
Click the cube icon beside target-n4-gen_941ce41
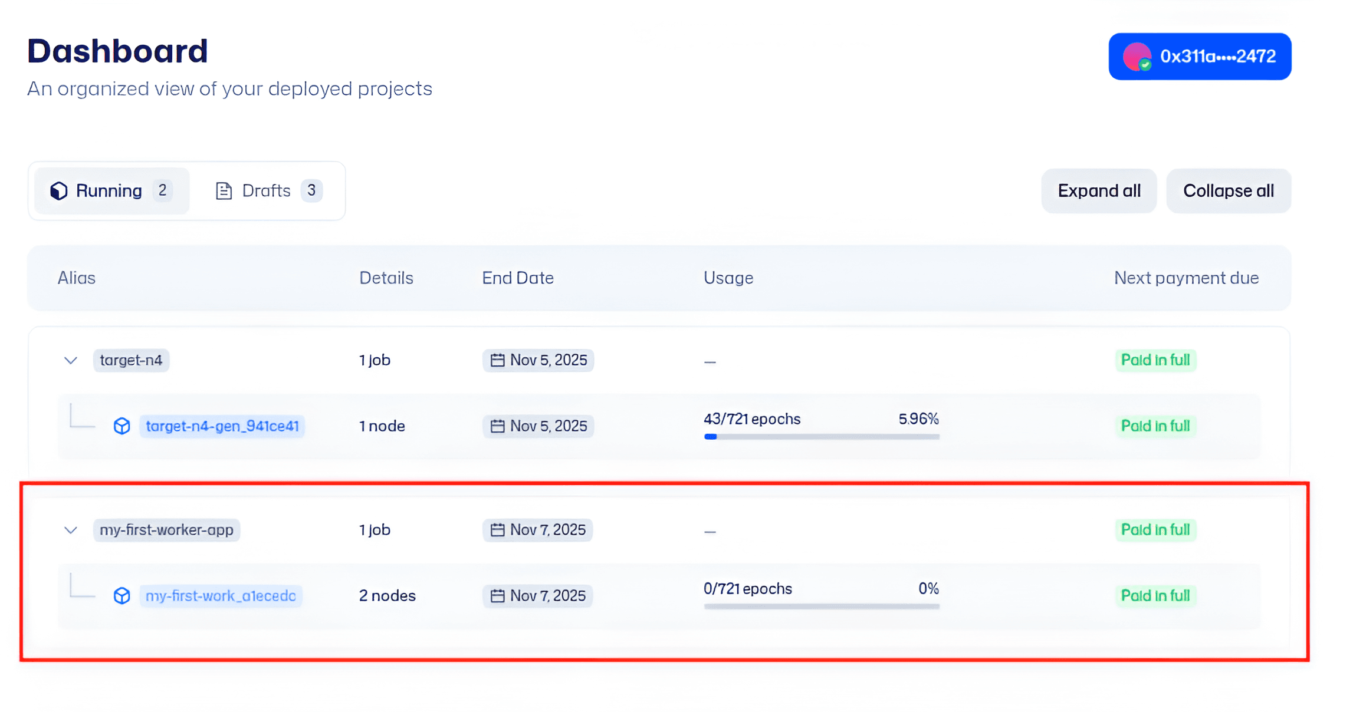[121, 426]
